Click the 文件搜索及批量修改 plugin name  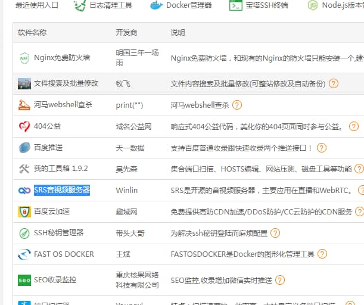coord(66,83)
